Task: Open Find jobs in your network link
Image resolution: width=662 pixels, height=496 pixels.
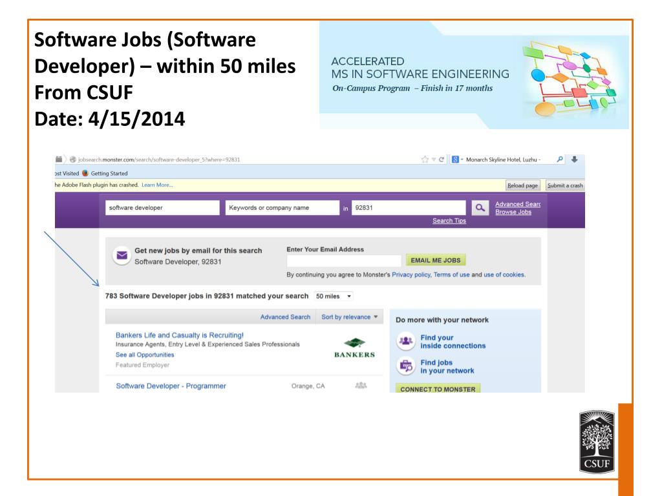Action: (x=447, y=367)
